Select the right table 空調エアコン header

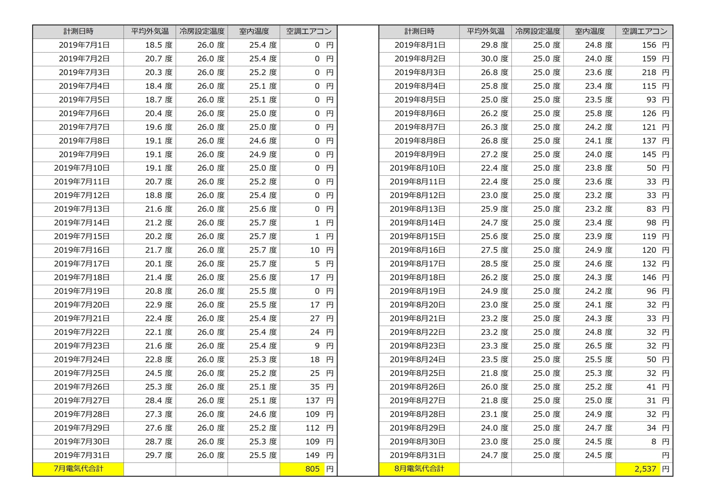point(644,32)
